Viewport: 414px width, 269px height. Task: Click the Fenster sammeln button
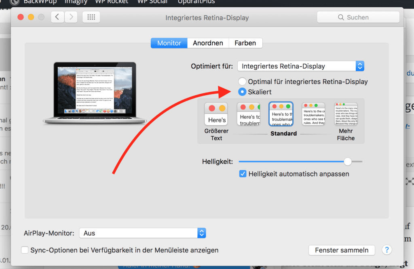342,250
